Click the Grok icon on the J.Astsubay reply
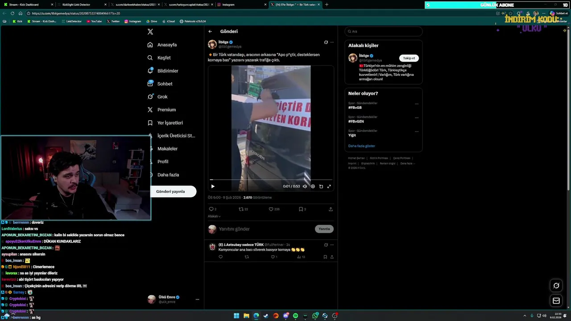Viewport: 571px width, 321px height. click(326, 245)
